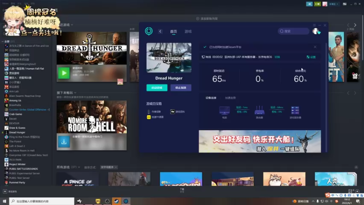Show hidden system tray icons chevron

313,201
